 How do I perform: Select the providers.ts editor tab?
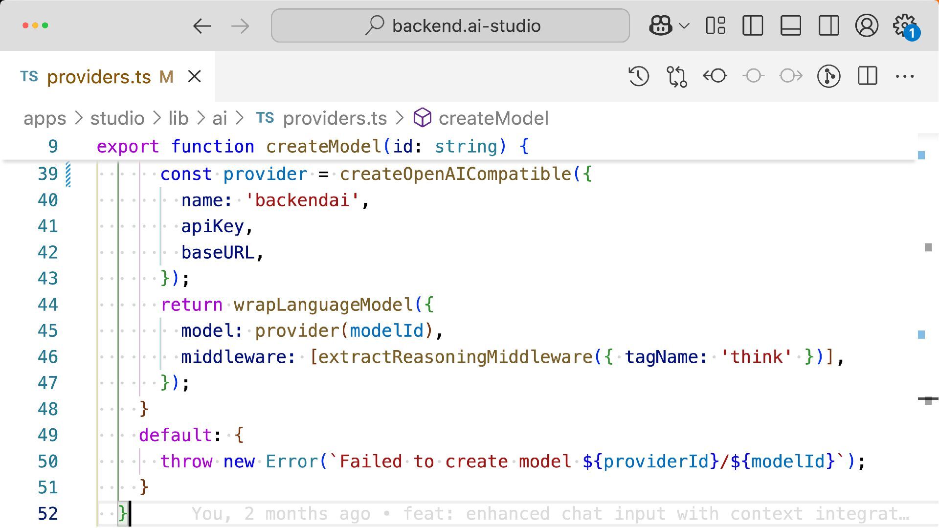point(99,77)
